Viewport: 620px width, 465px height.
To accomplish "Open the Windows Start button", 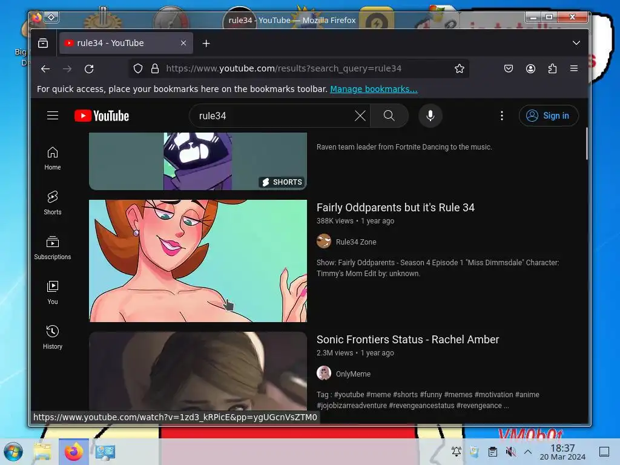I will pos(13,452).
